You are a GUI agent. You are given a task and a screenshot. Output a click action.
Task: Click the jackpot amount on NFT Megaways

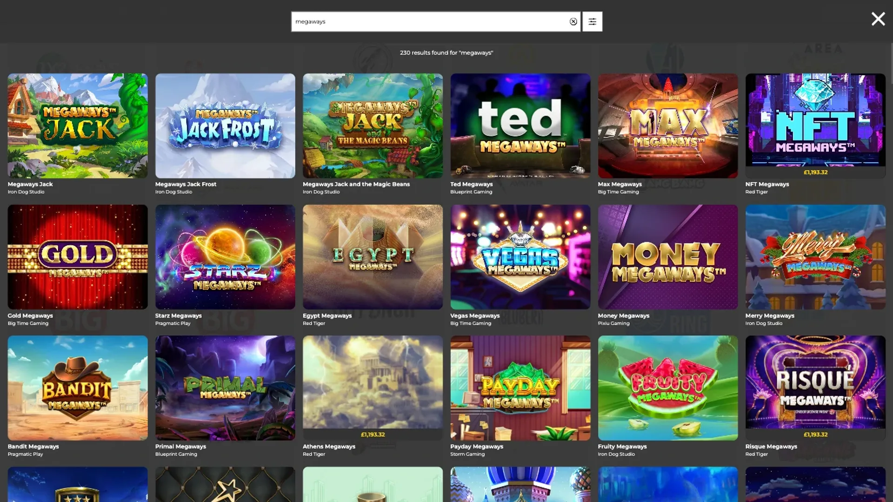coord(815,172)
